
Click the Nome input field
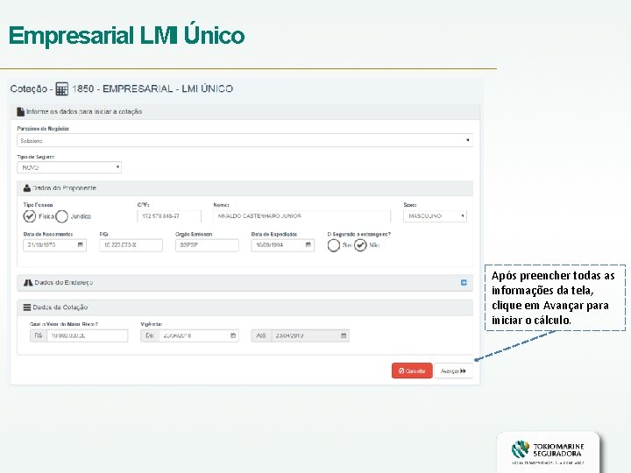click(301, 216)
